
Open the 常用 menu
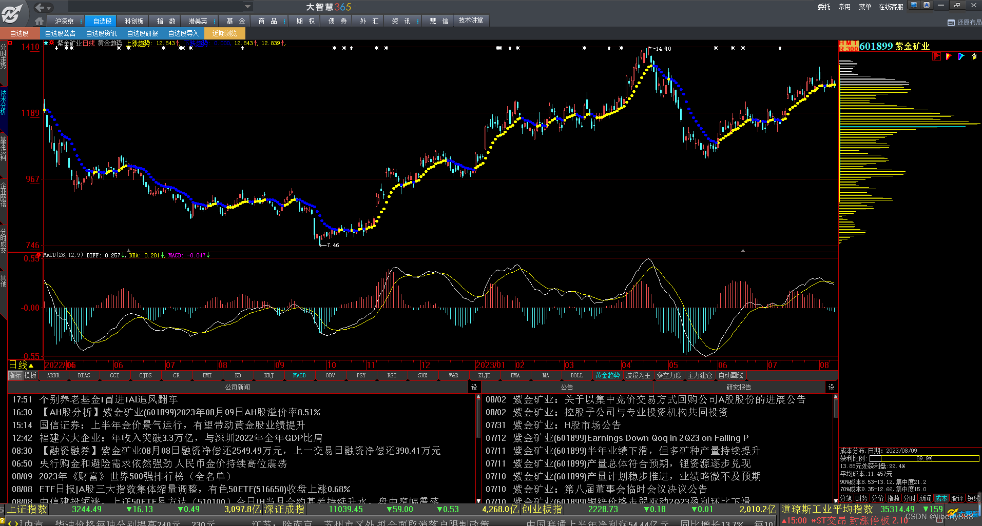[844, 7]
